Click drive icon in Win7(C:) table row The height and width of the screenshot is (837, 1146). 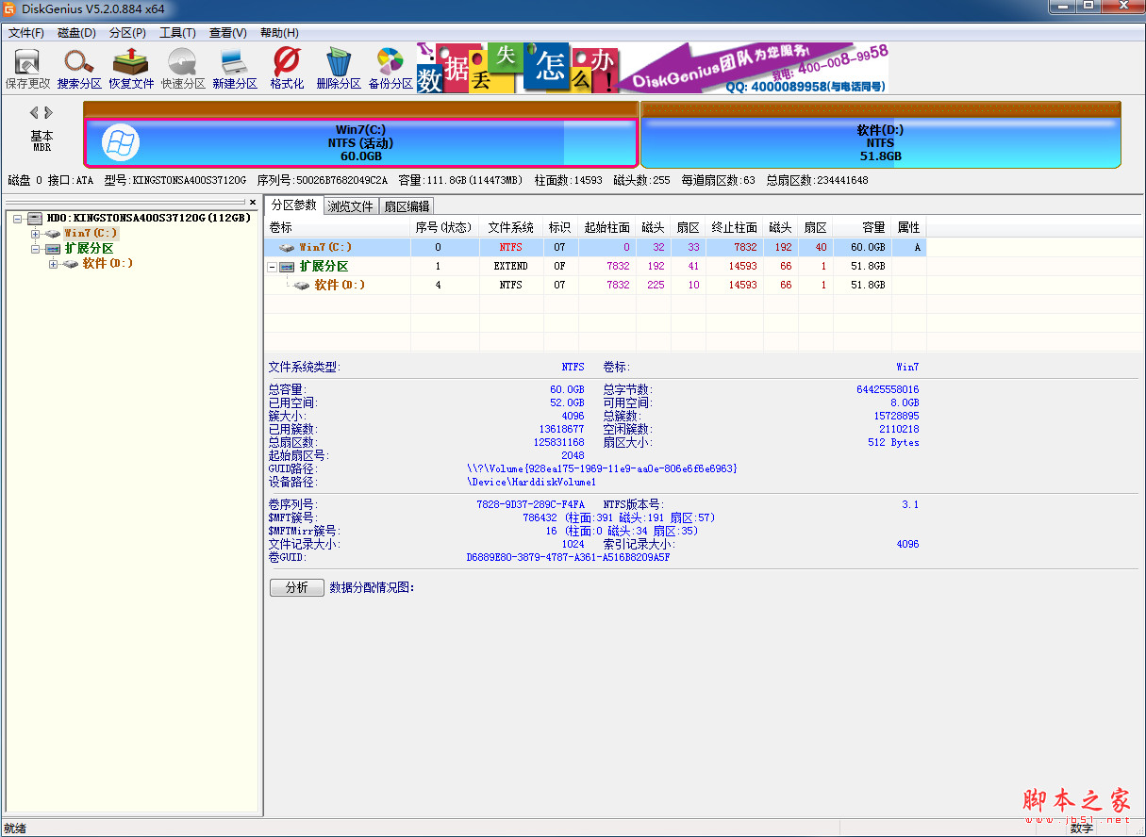[x=287, y=248]
